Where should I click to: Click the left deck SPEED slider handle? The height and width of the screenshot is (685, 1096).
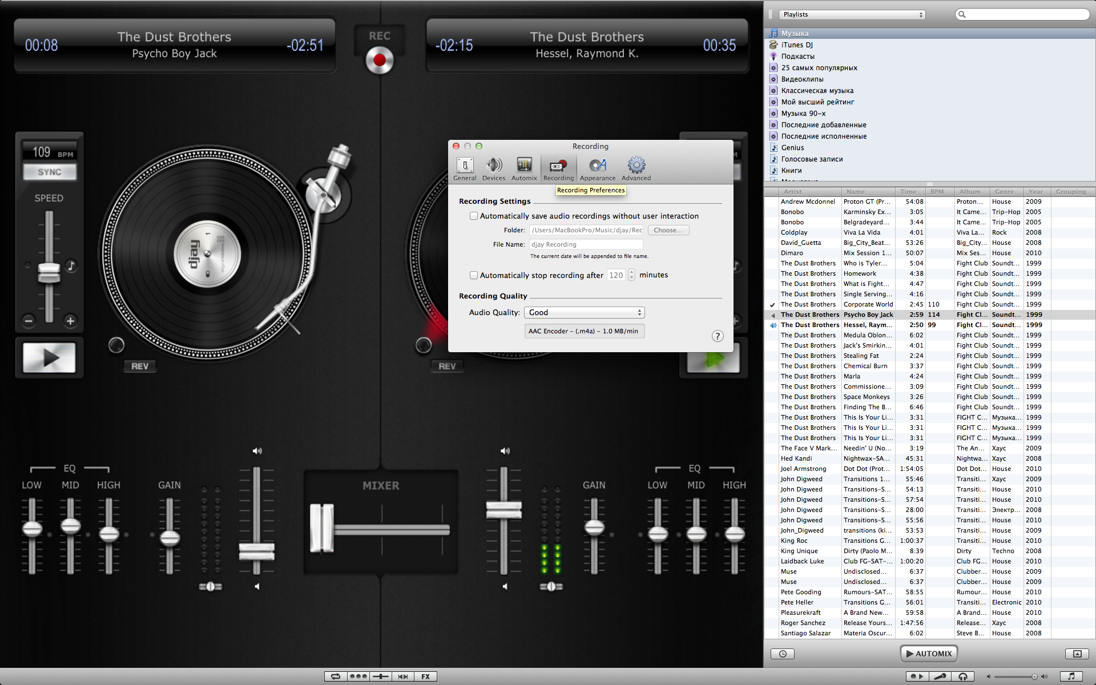49,272
